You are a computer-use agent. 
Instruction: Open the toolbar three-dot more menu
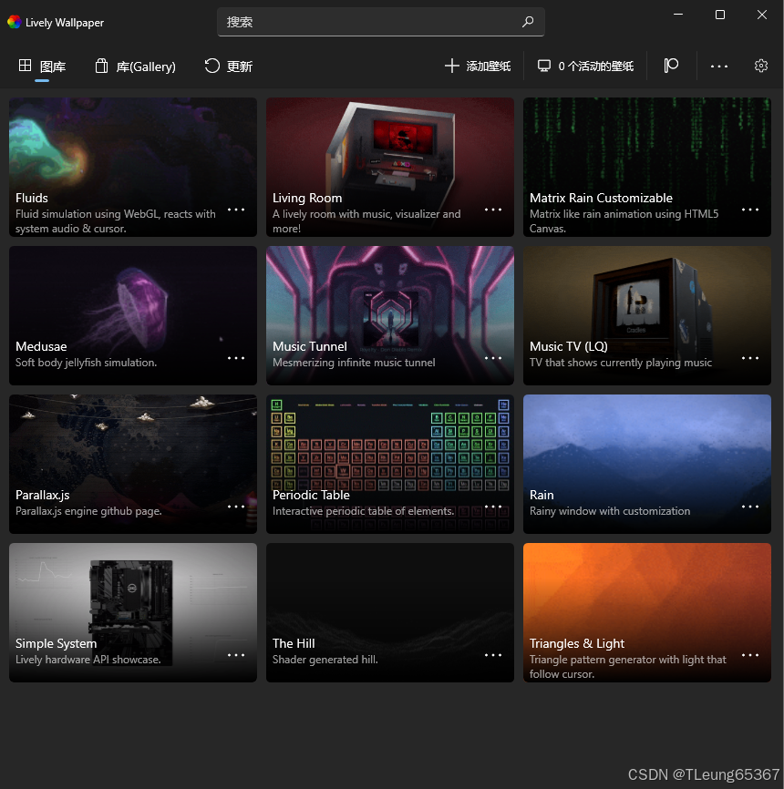[719, 67]
